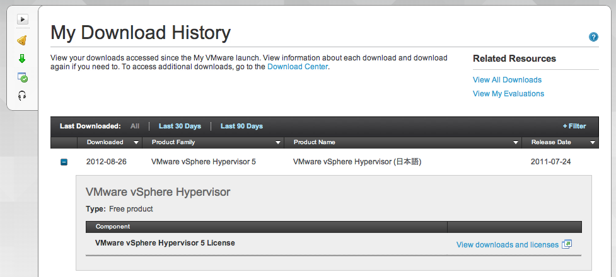Collapse the 2012-08-26 download row
This screenshot has width=616, height=277.
tap(64, 162)
